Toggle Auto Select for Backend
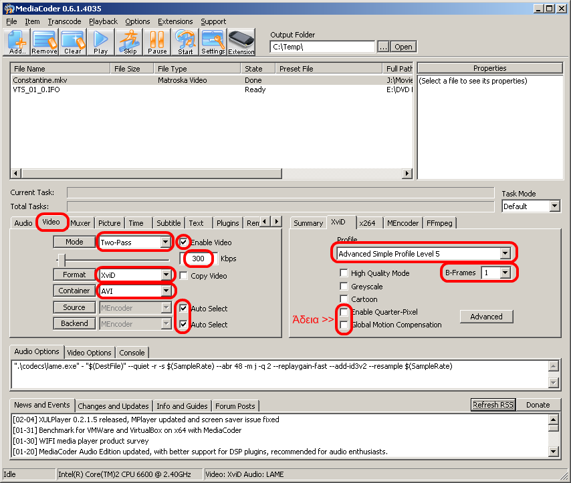 (183, 324)
